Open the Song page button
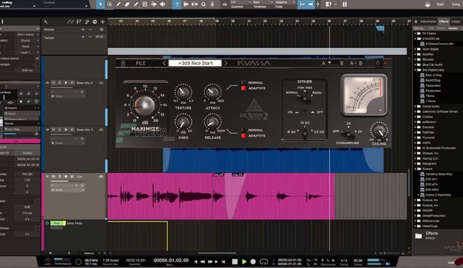Image resolution: width=463 pixels, height=268 pixels. pyautogui.click(x=456, y=4)
